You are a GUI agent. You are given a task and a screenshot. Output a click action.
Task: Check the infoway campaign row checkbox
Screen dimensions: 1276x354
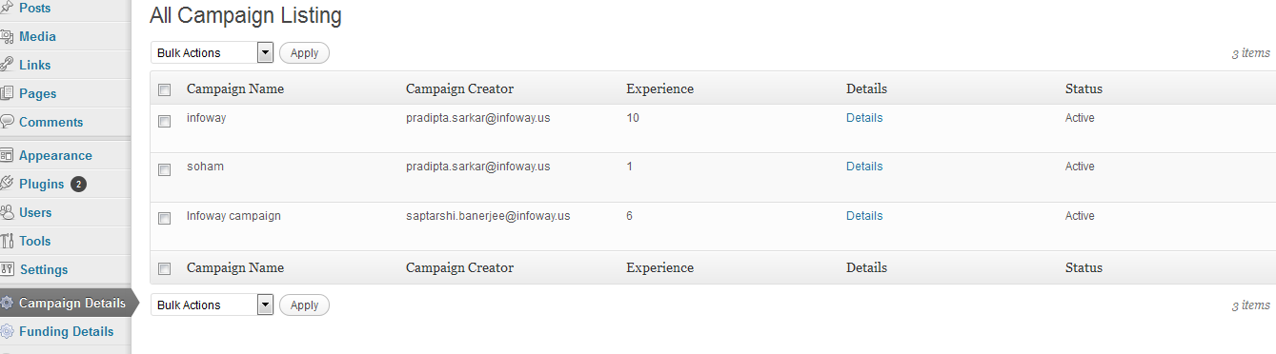pyautogui.click(x=164, y=121)
